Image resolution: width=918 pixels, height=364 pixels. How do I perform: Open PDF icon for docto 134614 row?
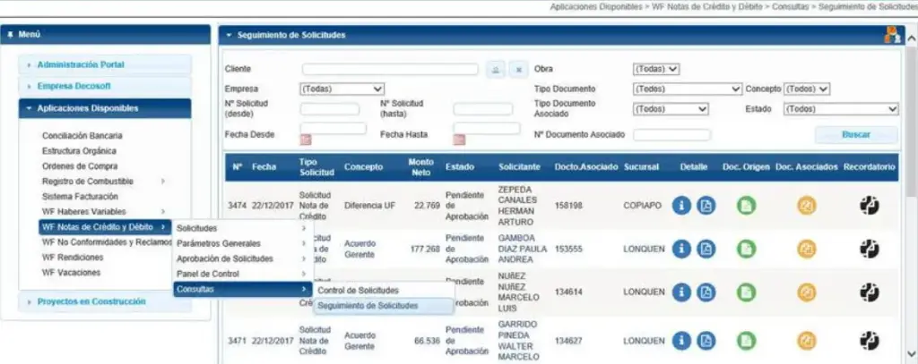[x=706, y=292]
